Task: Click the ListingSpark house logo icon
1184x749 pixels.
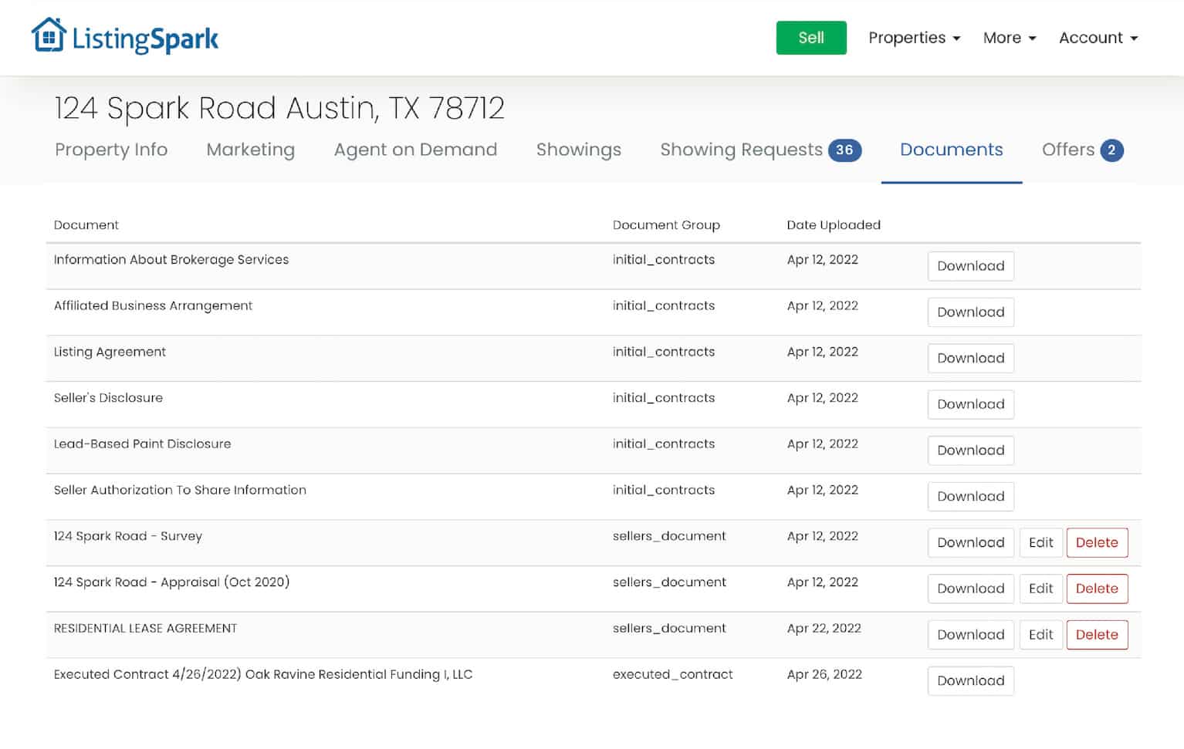Action: pyautogui.click(x=49, y=35)
